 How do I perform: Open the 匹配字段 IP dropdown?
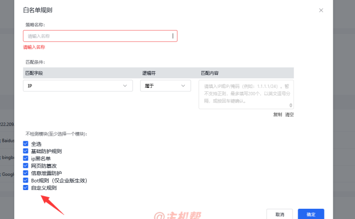pyautogui.click(x=78, y=86)
